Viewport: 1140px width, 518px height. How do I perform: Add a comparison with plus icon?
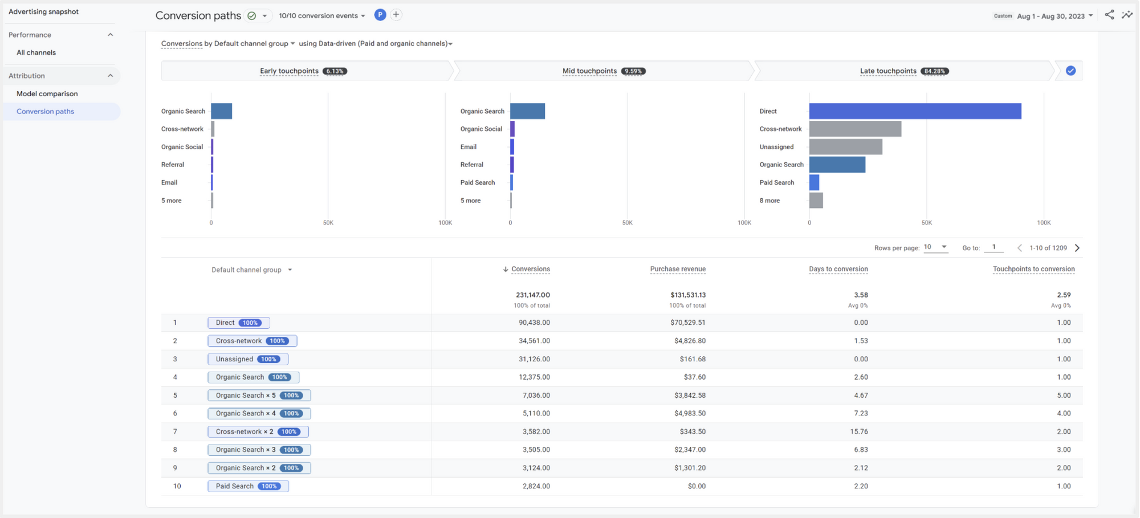pyautogui.click(x=396, y=15)
